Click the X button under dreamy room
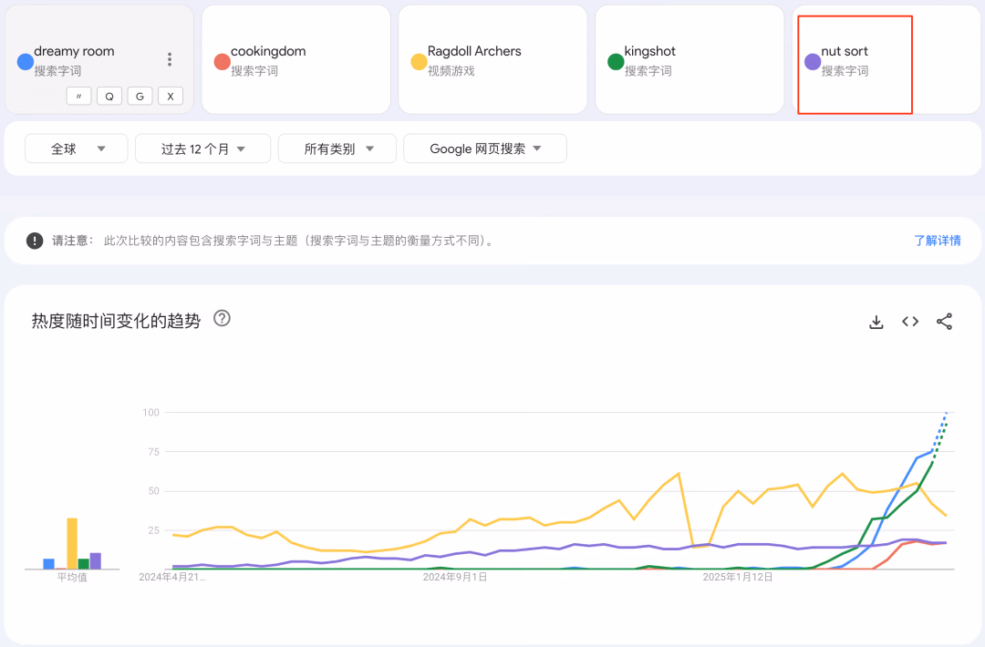Image resolution: width=985 pixels, height=647 pixels. [171, 96]
